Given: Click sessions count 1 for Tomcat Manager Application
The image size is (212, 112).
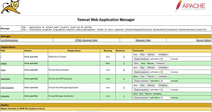Looking at the screenshot, I should point(124,96).
